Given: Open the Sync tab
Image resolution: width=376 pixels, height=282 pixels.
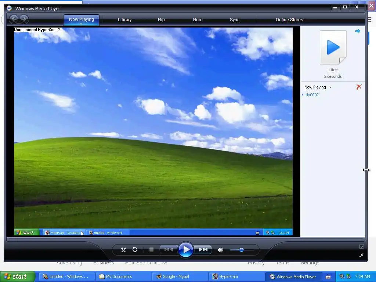Looking at the screenshot, I should (x=235, y=20).
